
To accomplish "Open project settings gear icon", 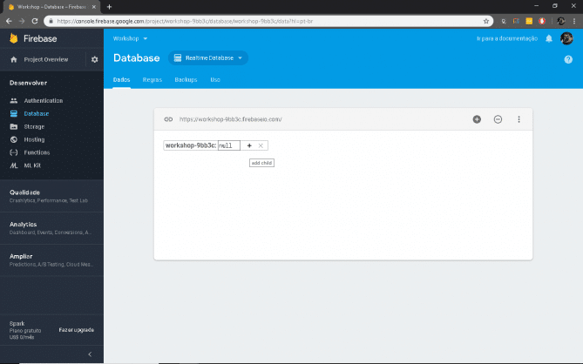I will (94, 59).
